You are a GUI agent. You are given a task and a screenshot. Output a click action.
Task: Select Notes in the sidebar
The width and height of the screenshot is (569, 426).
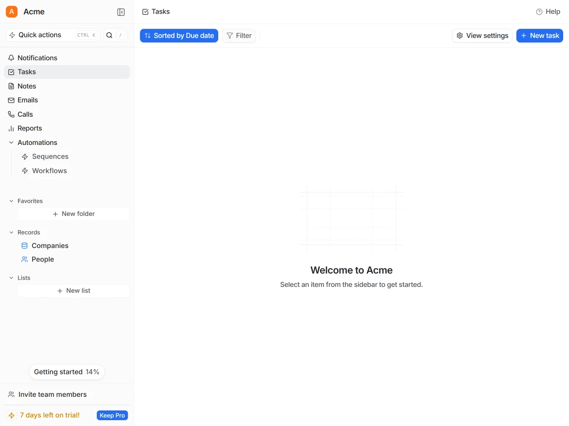tap(27, 86)
